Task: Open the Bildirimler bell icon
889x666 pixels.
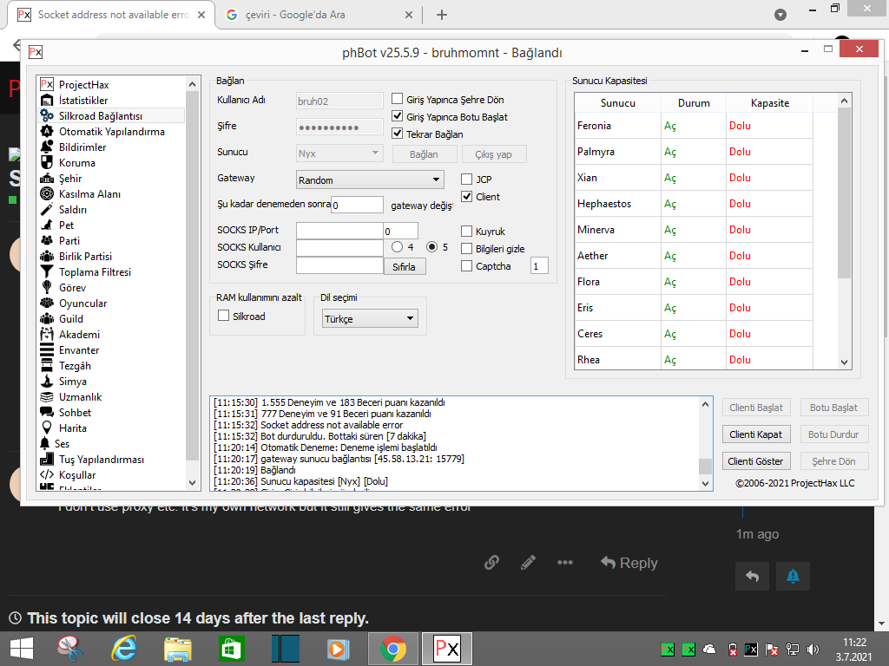Action: coord(47,147)
